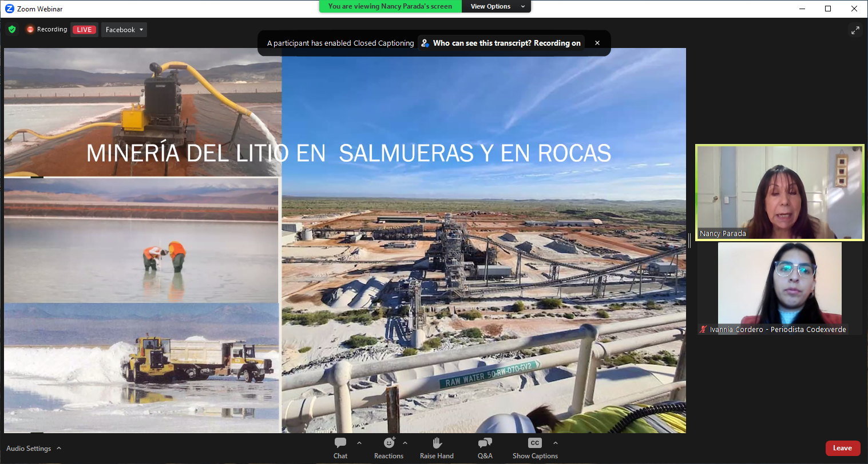
Task: Enter full screen mode
Action: coord(855,30)
